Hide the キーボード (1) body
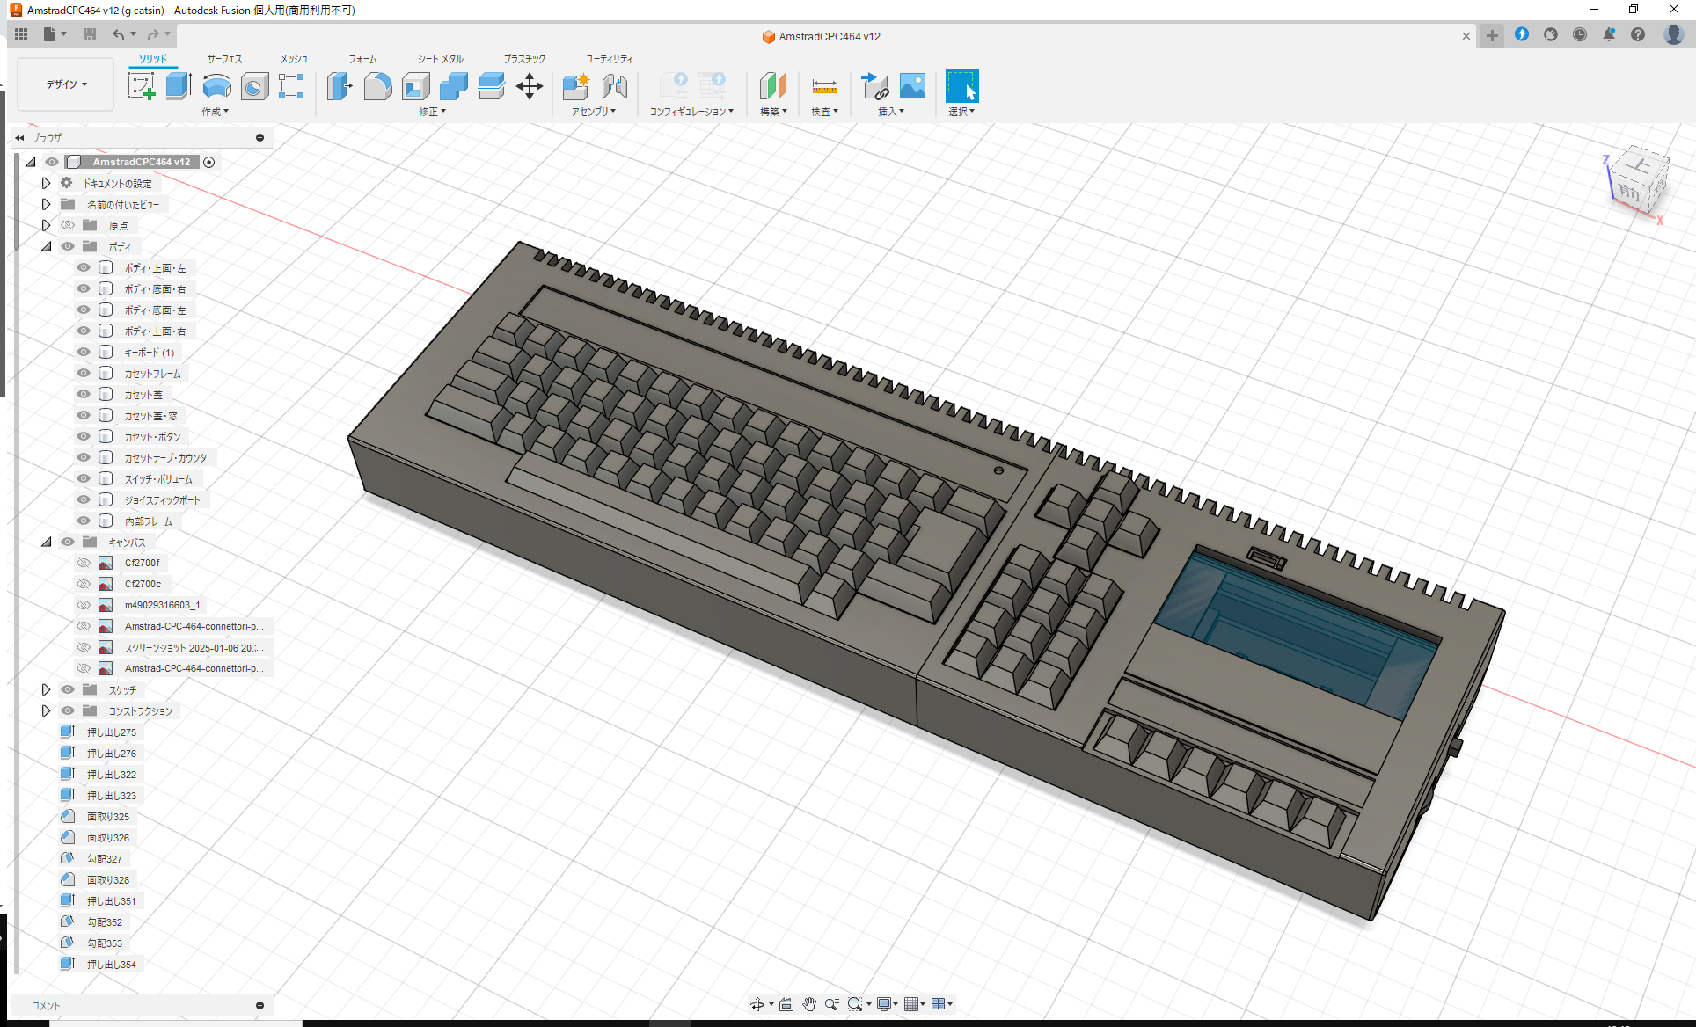 pos(83,352)
